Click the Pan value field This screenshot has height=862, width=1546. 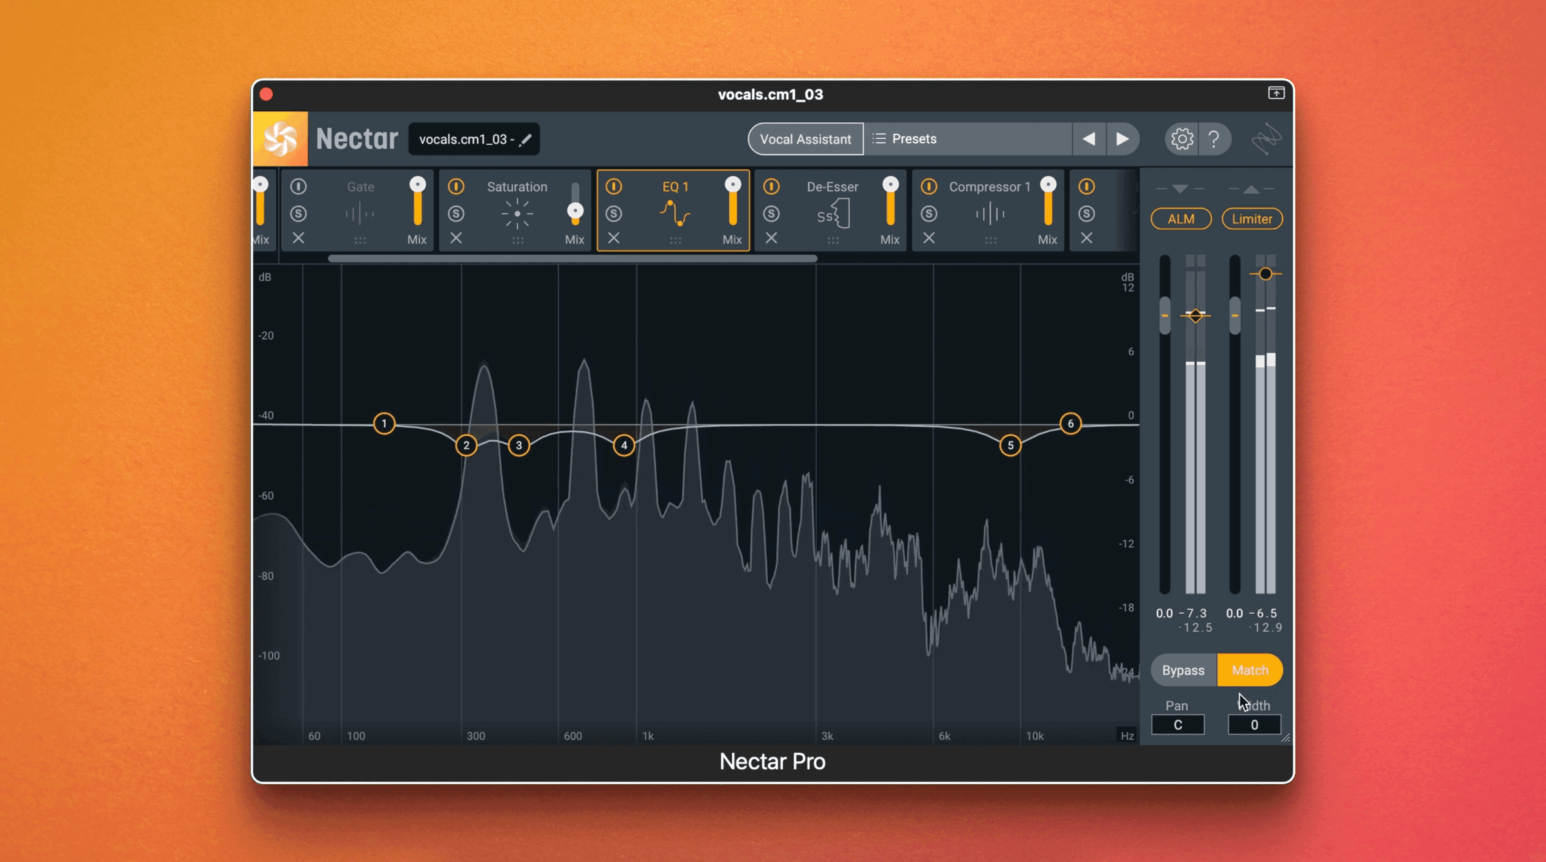coord(1178,725)
